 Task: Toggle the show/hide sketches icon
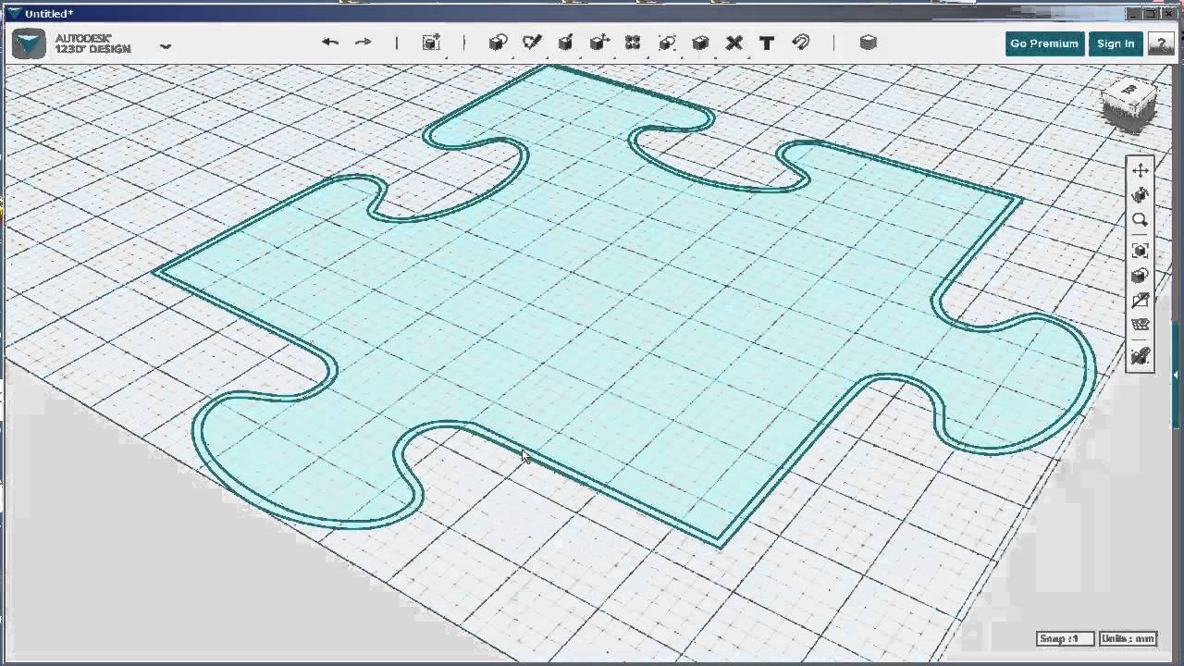point(1140,301)
